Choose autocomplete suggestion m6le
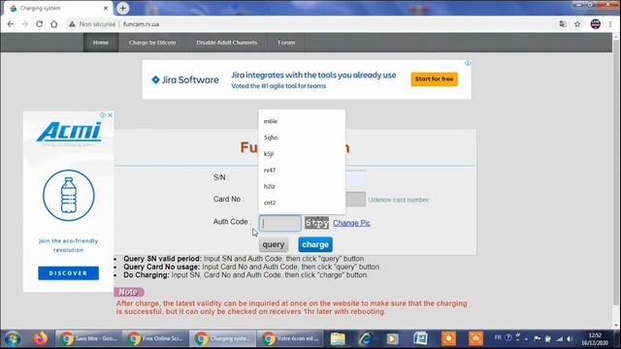Image resolution: width=621 pixels, height=349 pixels. pos(302,121)
